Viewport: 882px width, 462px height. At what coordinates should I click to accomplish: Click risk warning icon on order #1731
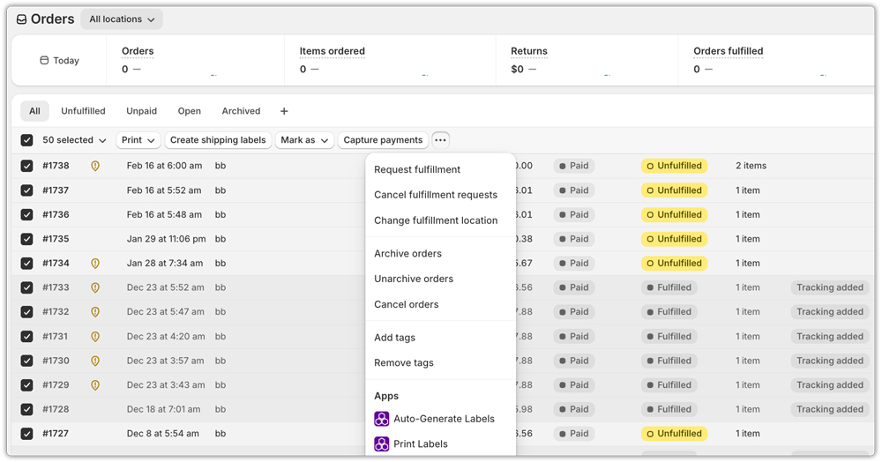pos(95,336)
